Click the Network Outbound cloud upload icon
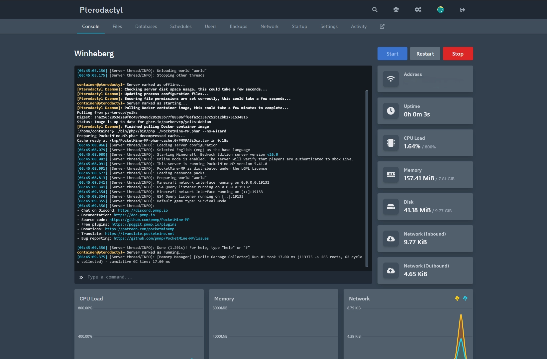The height and width of the screenshot is (359, 547). [x=391, y=270]
